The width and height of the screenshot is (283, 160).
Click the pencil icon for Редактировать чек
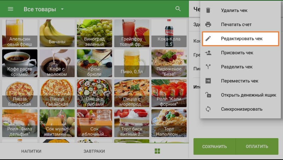(x=208, y=39)
